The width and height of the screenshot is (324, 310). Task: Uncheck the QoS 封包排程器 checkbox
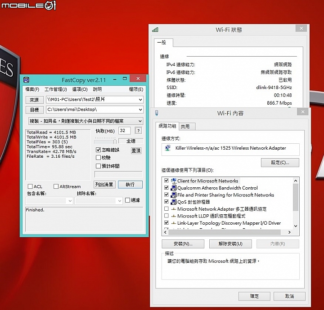166,202
